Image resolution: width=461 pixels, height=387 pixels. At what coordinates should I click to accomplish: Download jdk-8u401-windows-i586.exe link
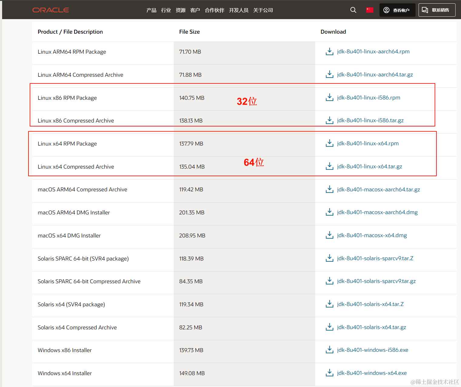coord(372,350)
